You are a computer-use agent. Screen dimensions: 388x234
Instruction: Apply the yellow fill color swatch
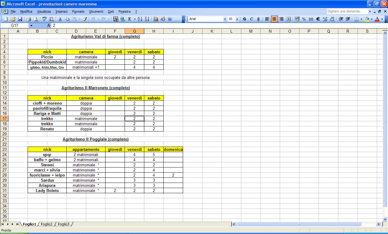coord(367,19)
